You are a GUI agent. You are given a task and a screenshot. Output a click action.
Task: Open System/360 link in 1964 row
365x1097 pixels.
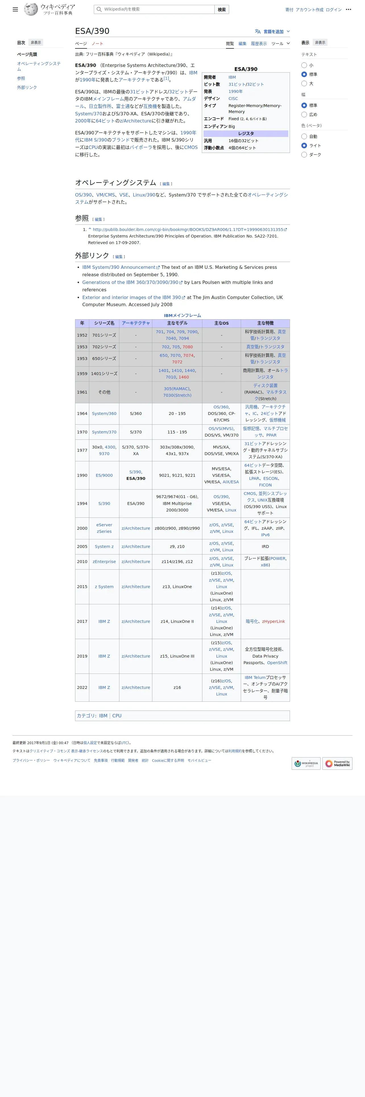(x=104, y=414)
